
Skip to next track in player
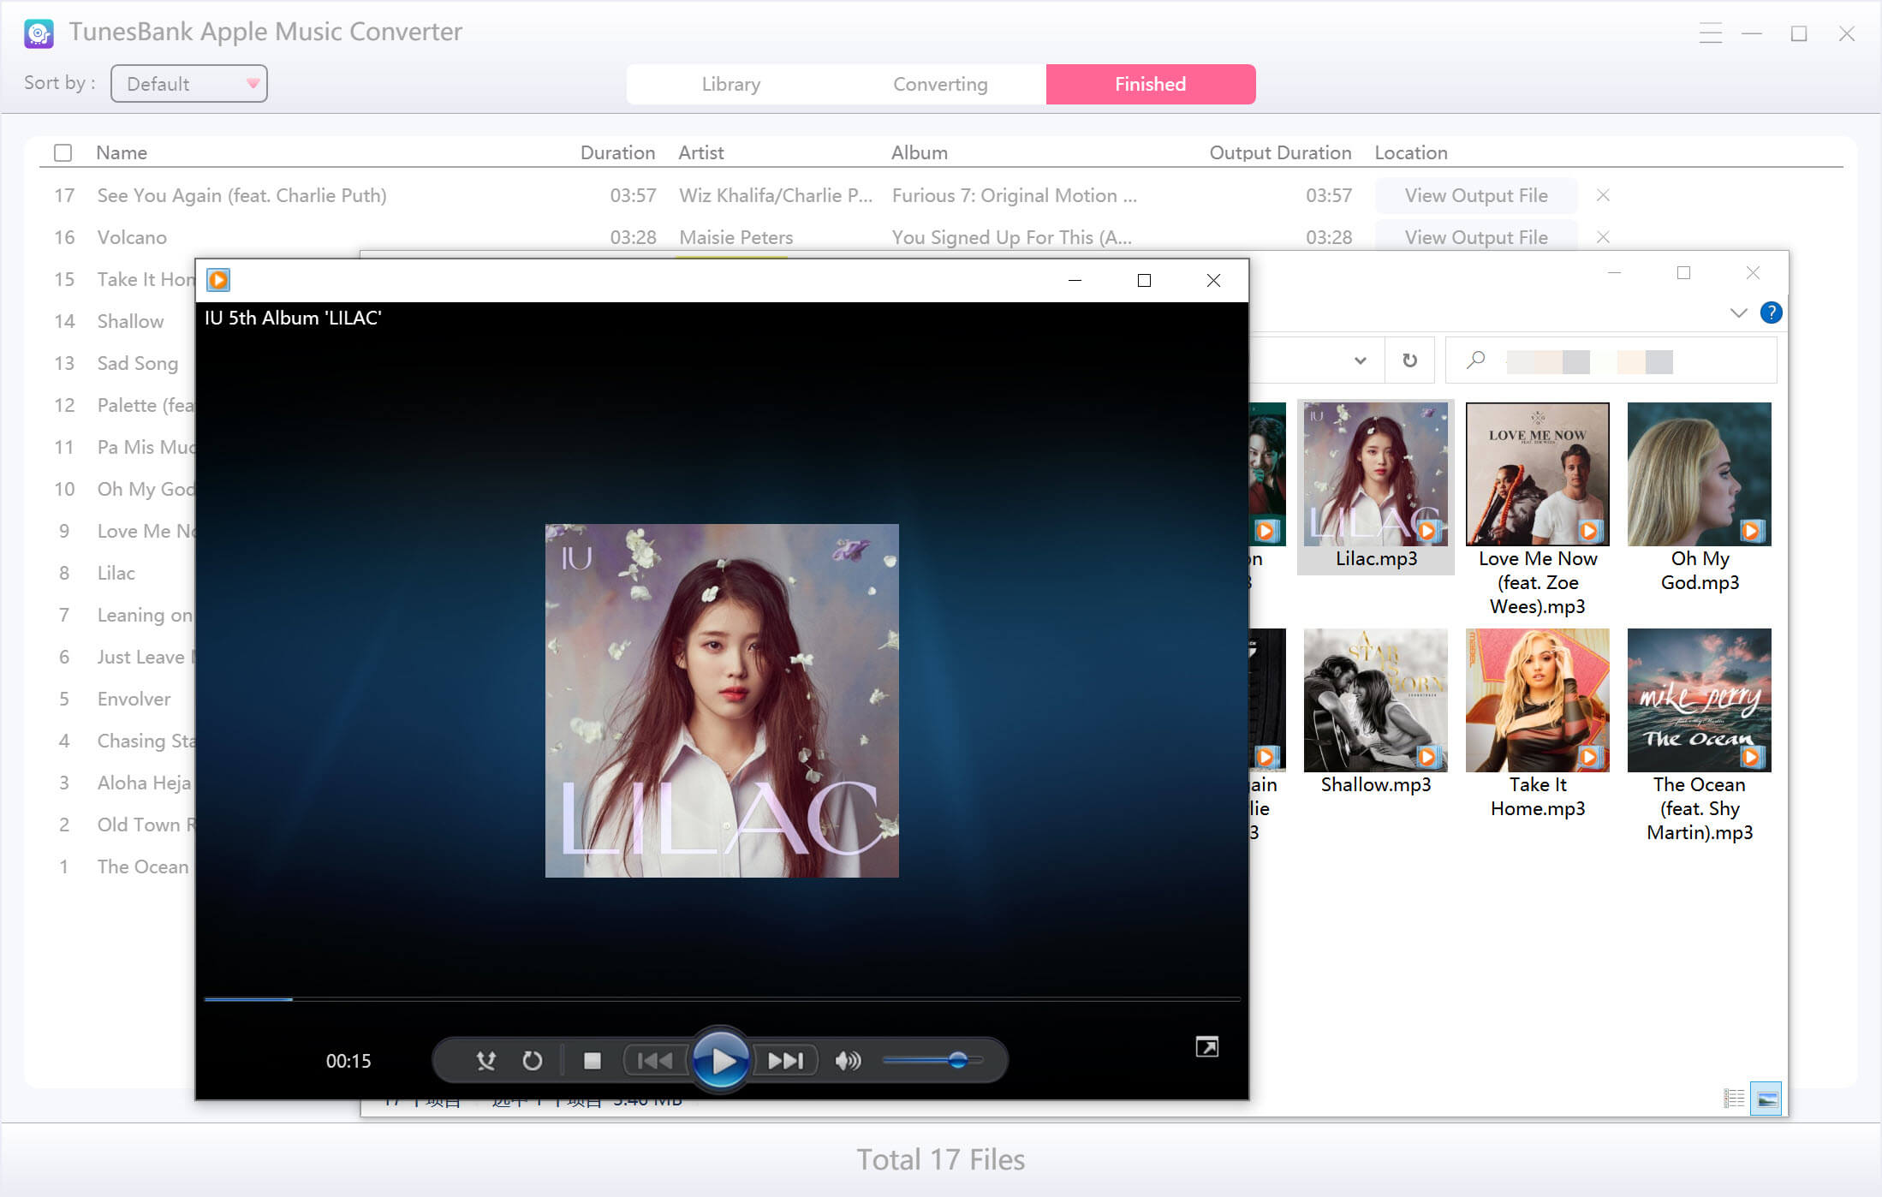tap(785, 1061)
